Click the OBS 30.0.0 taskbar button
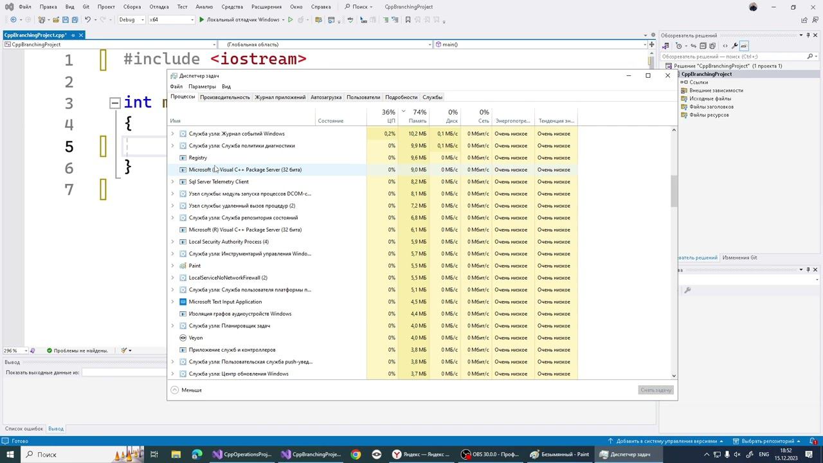The width and height of the screenshot is (823, 463). [x=490, y=455]
